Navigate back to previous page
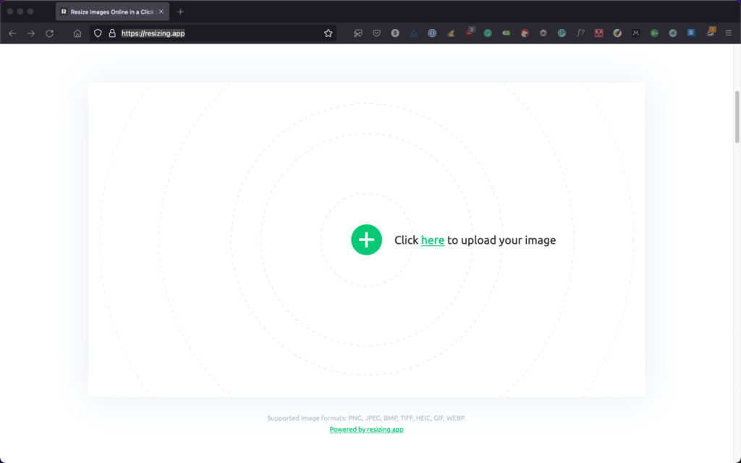Screen dimensions: 741x463 coord(12,33)
